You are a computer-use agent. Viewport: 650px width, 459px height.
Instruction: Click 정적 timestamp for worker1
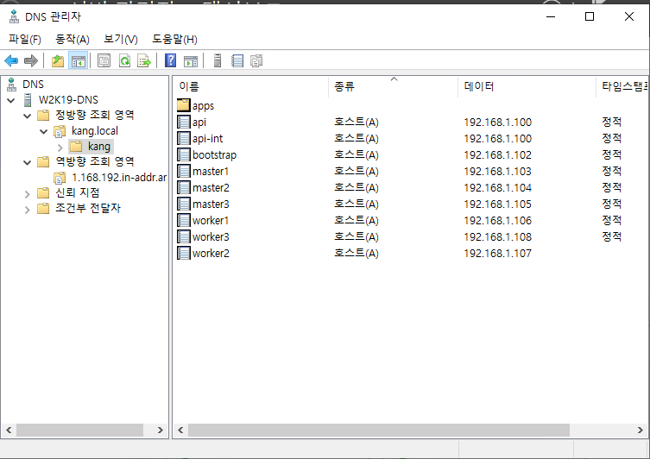click(612, 220)
